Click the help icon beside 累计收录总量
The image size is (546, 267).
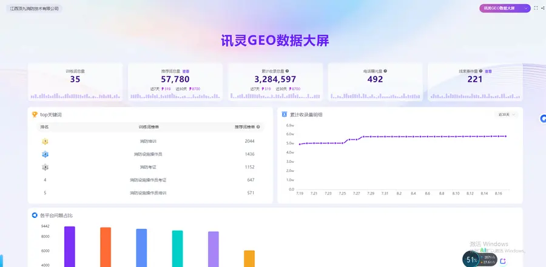tap(287, 71)
